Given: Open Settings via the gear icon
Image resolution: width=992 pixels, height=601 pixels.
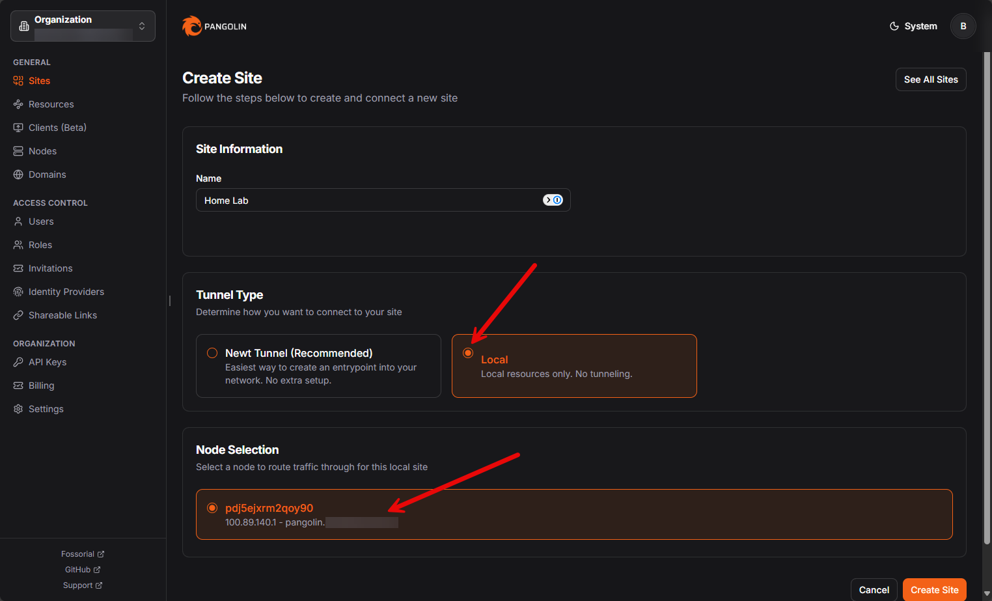Looking at the screenshot, I should 18,409.
